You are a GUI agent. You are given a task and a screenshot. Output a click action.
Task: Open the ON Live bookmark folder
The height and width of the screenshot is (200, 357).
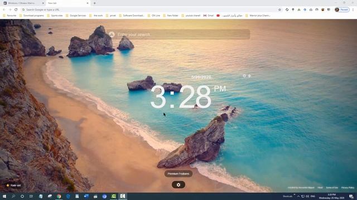pos(154,16)
